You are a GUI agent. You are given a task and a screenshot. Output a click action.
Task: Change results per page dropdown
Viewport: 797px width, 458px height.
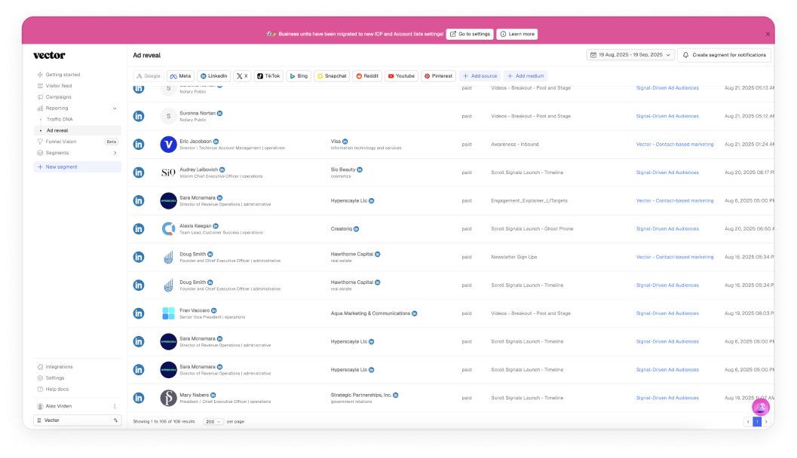[x=213, y=421]
